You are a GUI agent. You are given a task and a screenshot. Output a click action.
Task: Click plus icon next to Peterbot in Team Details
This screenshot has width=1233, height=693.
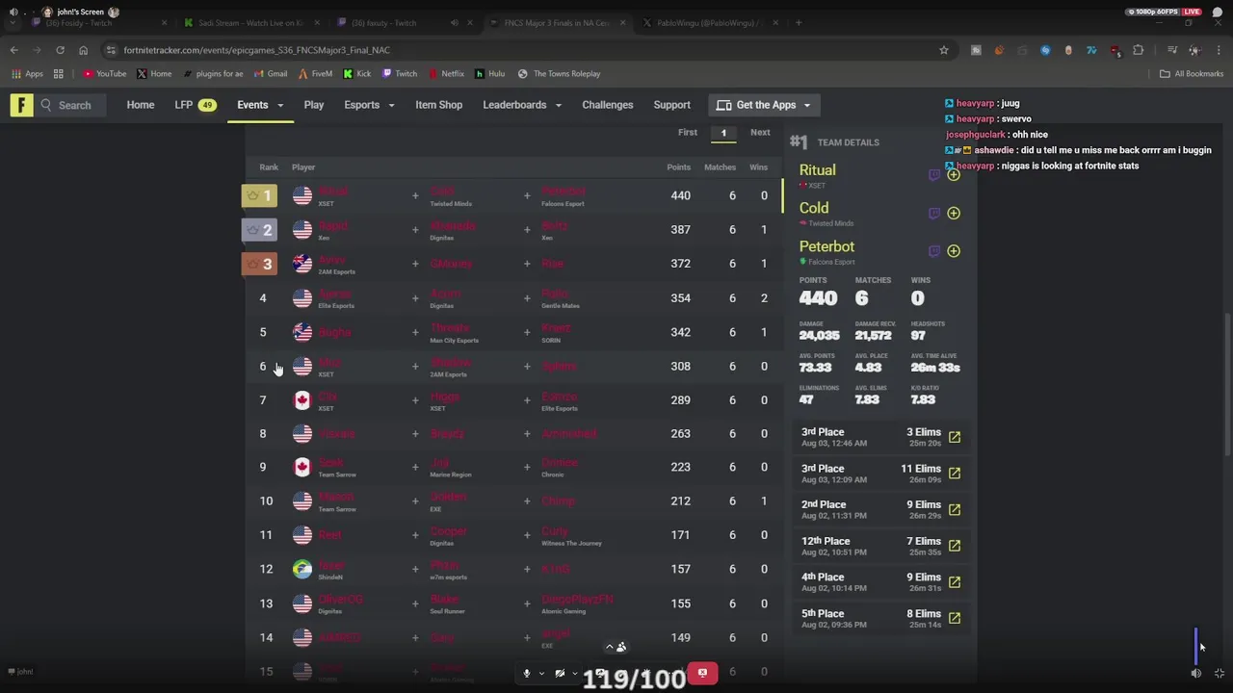pos(954,251)
